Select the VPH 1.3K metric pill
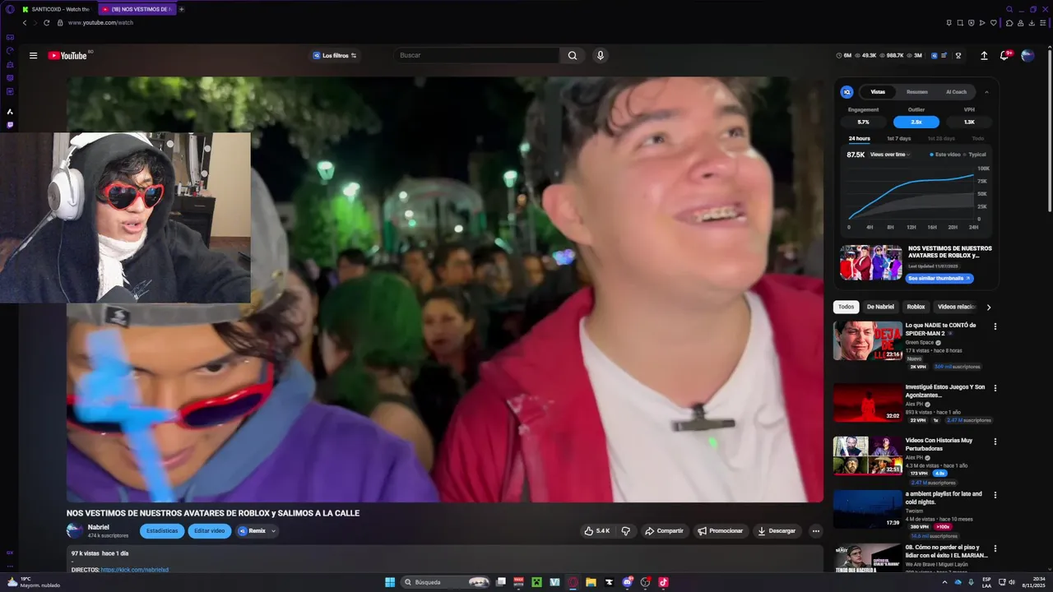The height and width of the screenshot is (592, 1053). pyautogui.click(x=969, y=122)
